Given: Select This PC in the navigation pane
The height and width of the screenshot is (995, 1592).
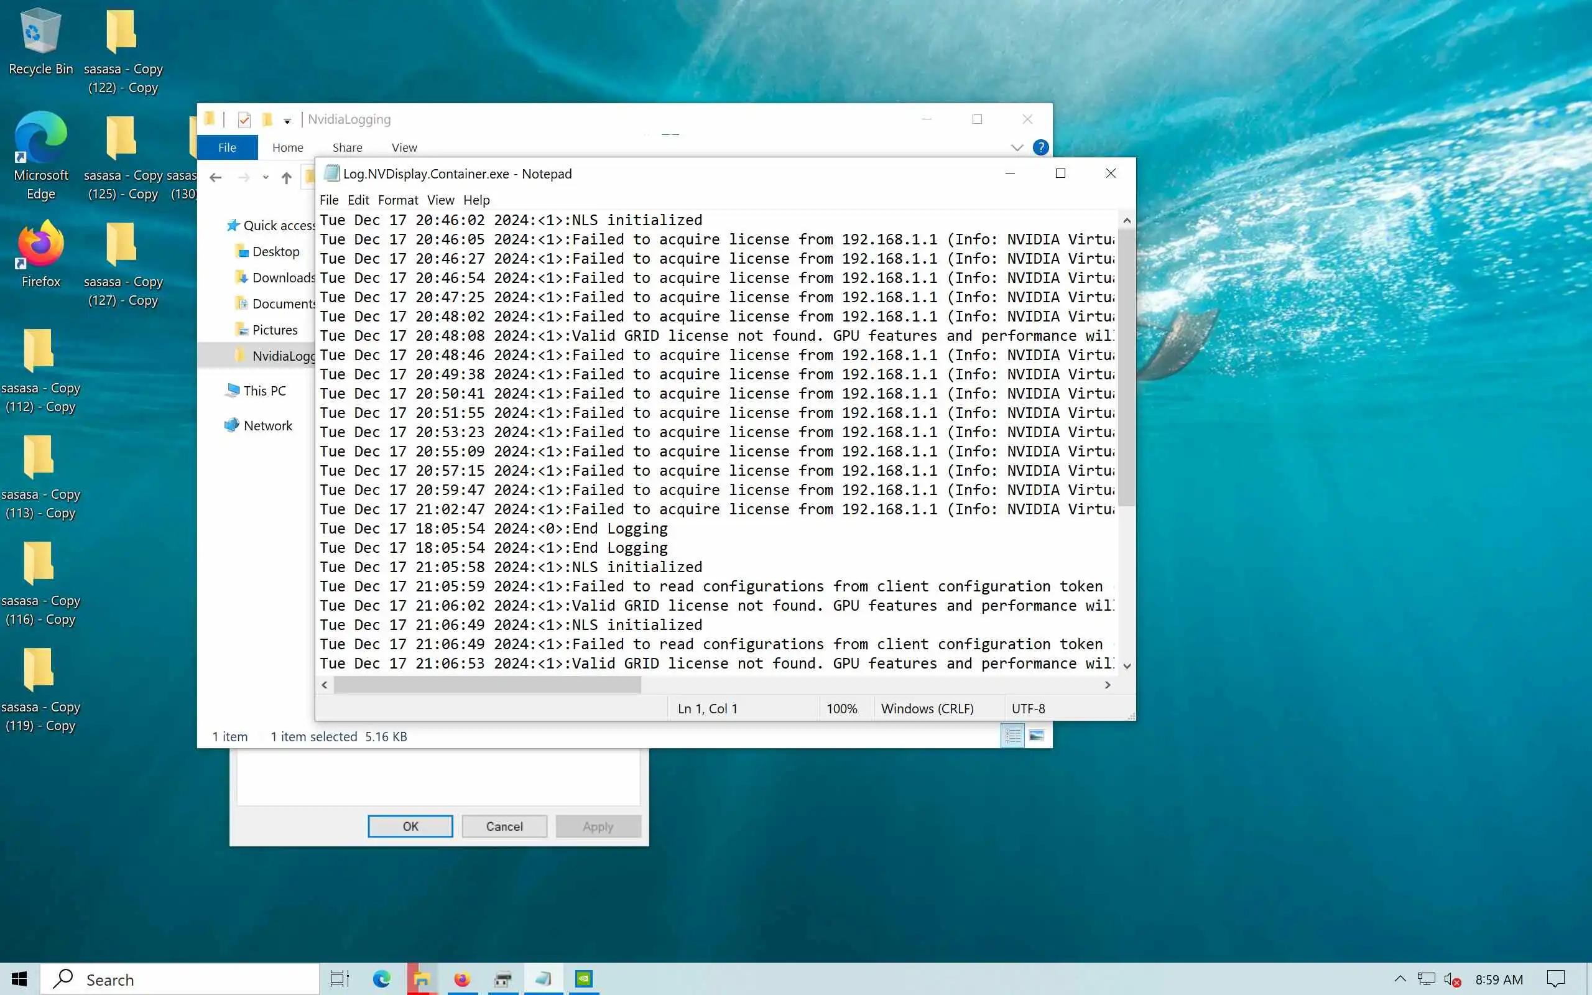Looking at the screenshot, I should point(264,391).
